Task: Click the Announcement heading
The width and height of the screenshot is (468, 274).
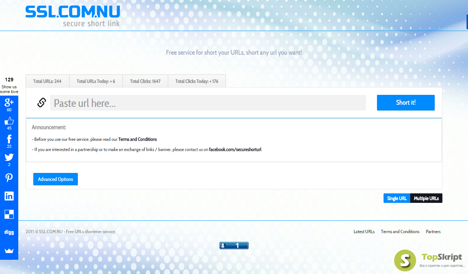Action: click(49, 127)
